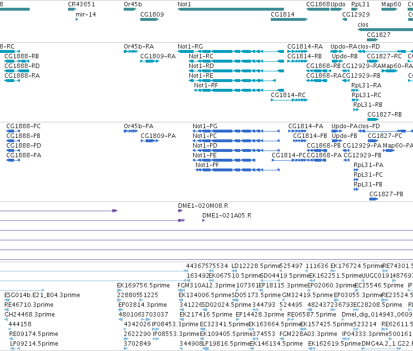The width and height of the screenshot is (413, 351).
Task: Select the CG1827-PB protein label
Action: [x=386, y=194]
